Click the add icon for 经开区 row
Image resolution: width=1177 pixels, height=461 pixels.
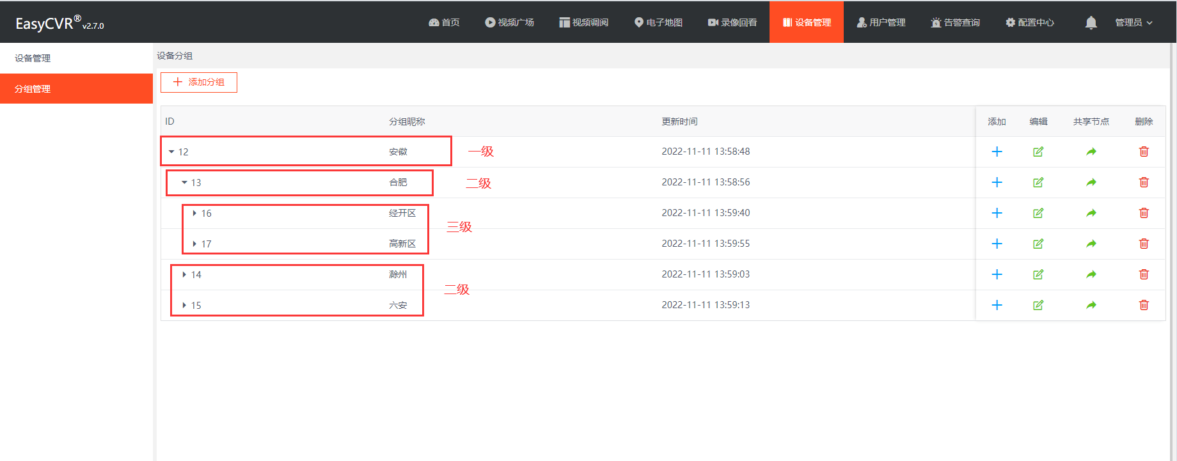point(997,213)
